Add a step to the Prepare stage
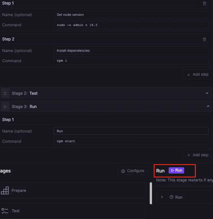Screen dimensions: 213x219 (x=197, y=75)
